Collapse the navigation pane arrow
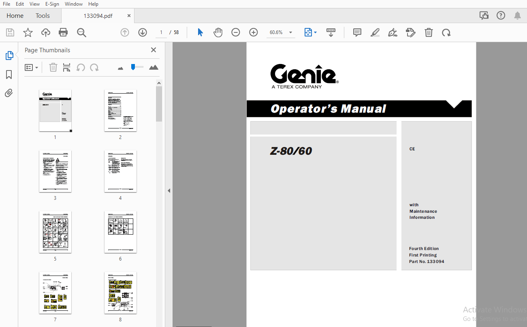Image resolution: width=527 pixels, height=327 pixels. [169, 190]
